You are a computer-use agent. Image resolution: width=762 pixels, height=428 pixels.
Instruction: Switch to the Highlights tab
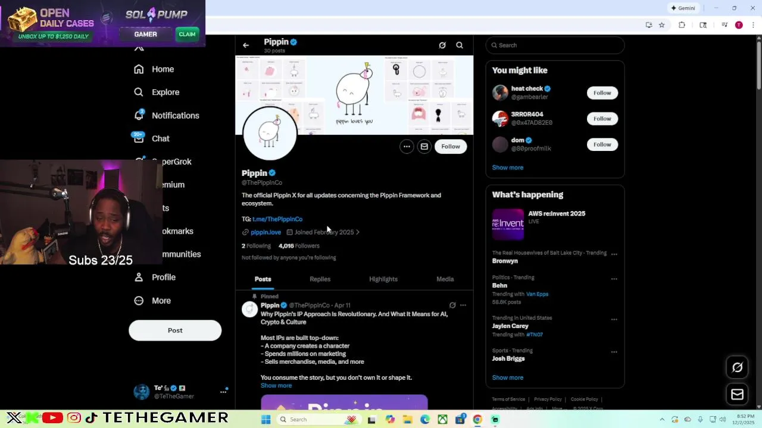click(x=383, y=279)
